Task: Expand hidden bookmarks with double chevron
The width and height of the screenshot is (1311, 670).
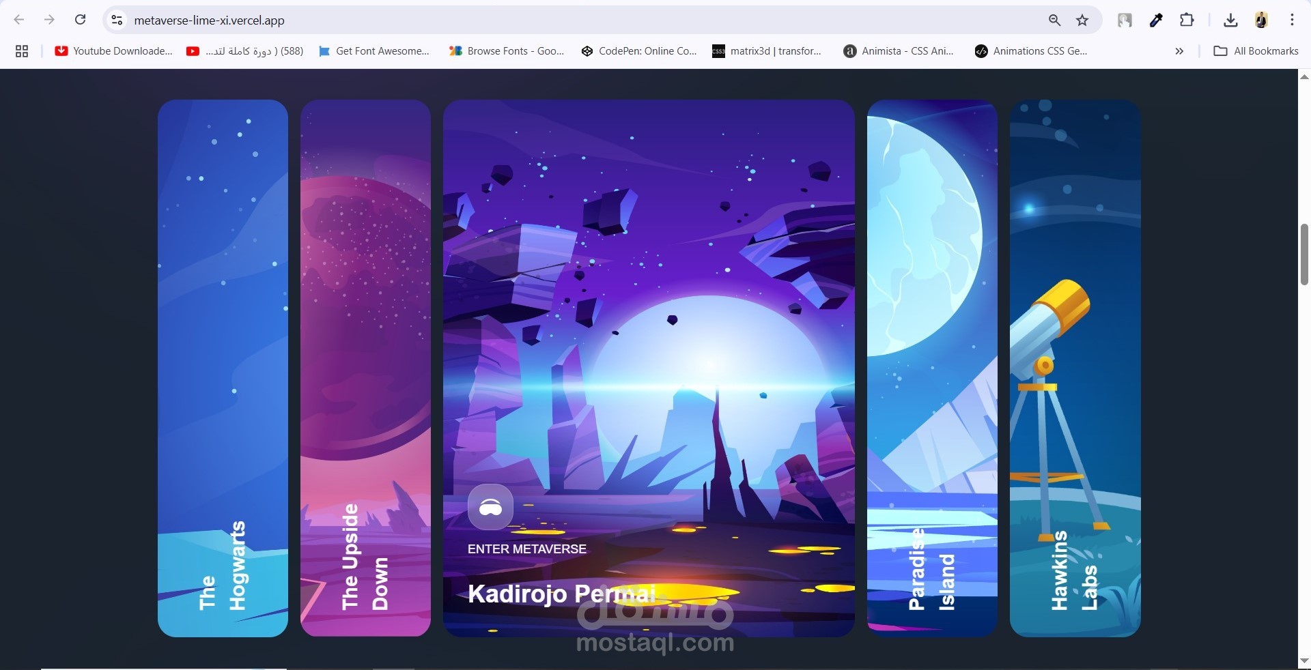Action: point(1179,51)
